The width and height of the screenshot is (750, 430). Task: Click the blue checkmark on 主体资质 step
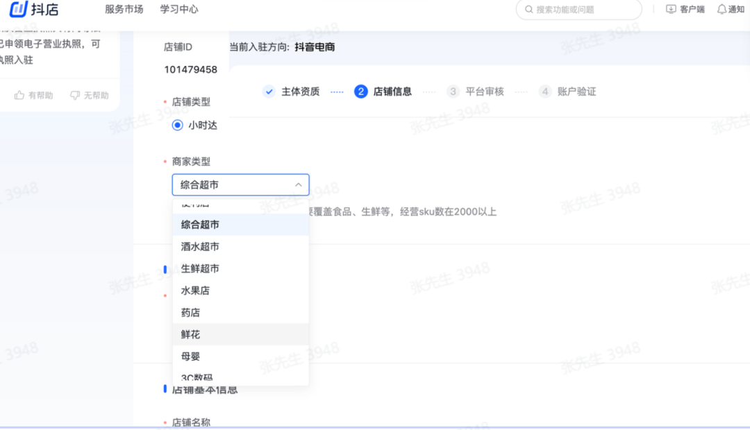click(x=269, y=91)
